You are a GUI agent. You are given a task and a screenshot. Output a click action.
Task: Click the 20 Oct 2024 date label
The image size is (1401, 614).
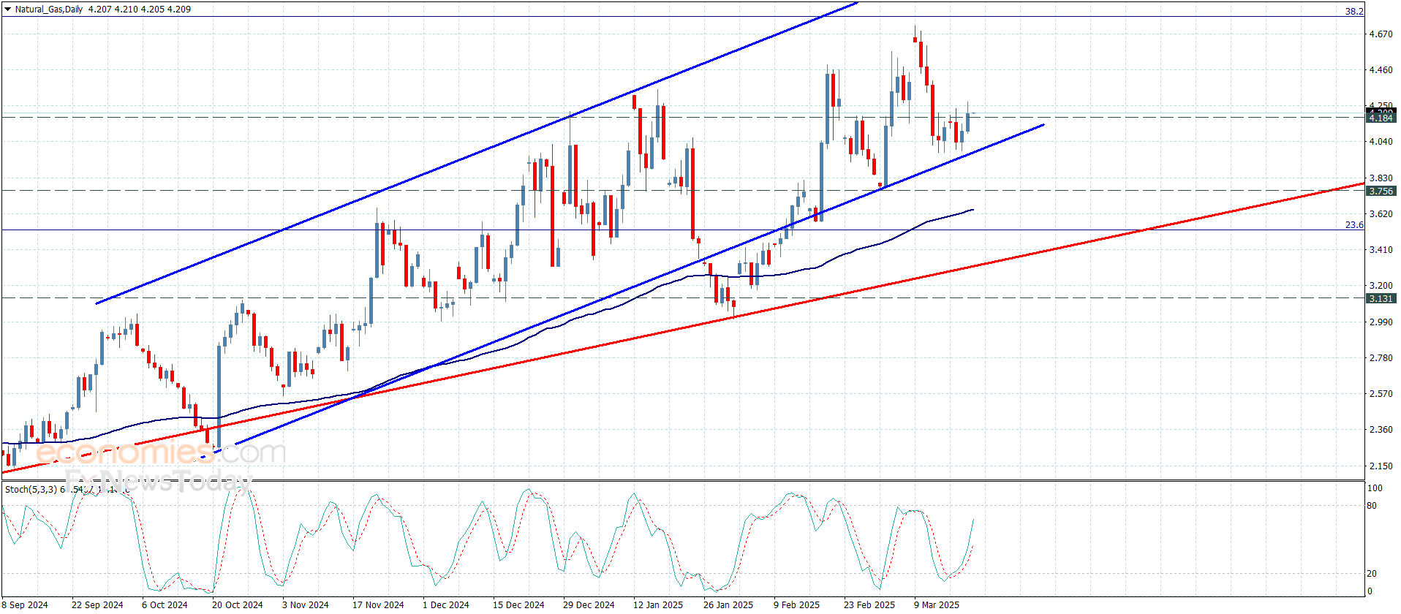(x=237, y=604)
